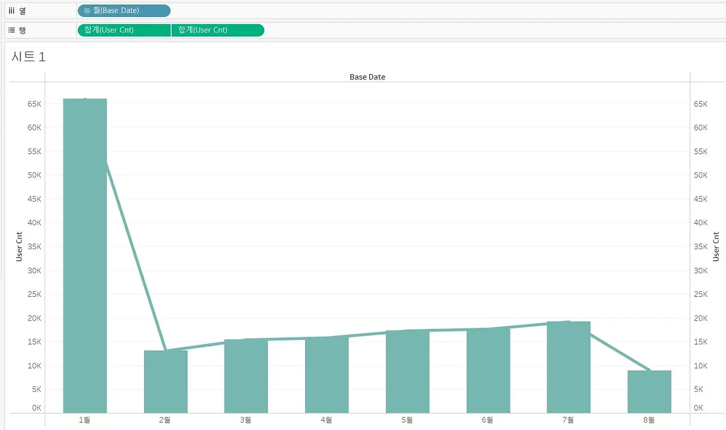Click the 0K tick on left axis
The width and height of the screenshot is (726, 430).
click(36, 408)
